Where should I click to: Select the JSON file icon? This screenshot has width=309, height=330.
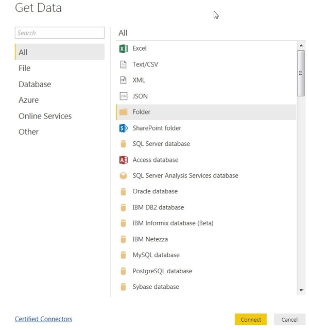tap(124, 96)
